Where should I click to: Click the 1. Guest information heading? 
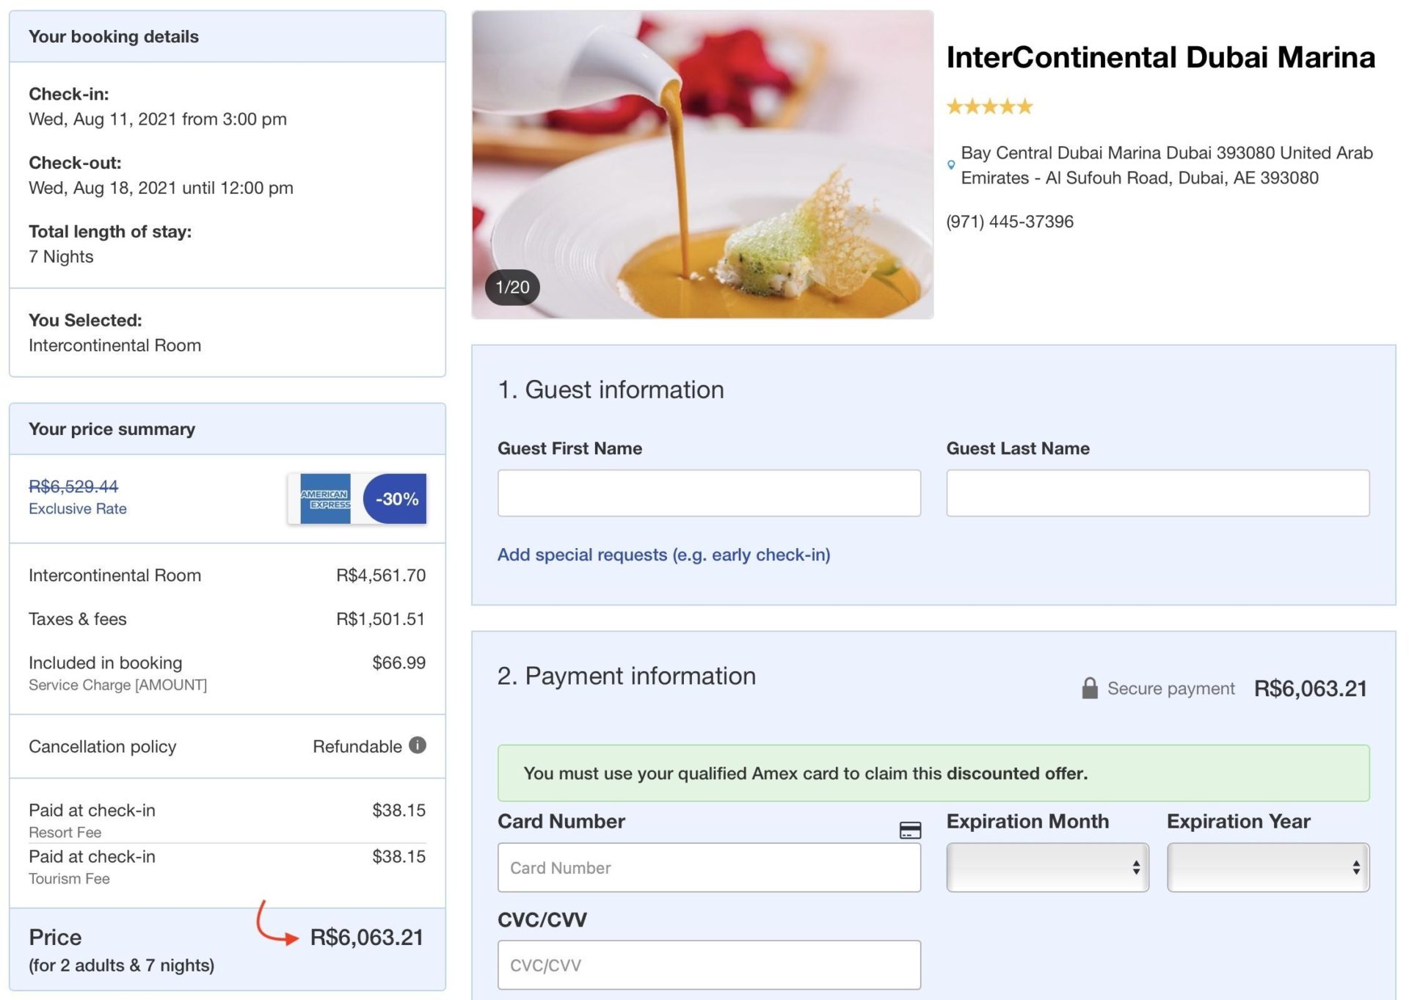[x=611, y=390]
